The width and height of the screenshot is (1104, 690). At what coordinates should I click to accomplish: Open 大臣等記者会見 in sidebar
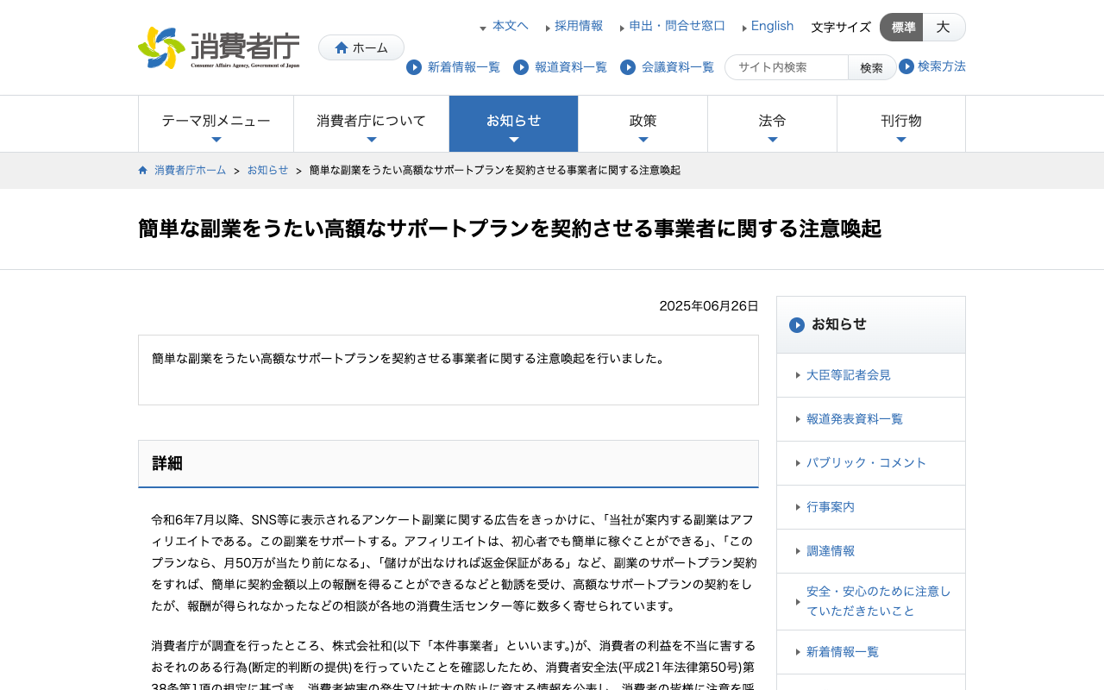(x=871, y=375)
